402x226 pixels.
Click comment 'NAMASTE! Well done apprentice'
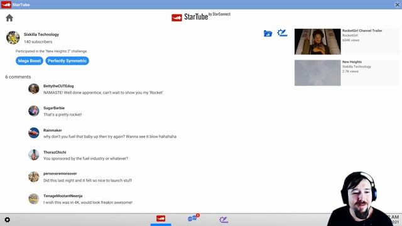(x=103, y=92)
